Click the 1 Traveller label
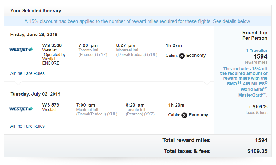Screen dimensions: 276x165 point(256,51)
